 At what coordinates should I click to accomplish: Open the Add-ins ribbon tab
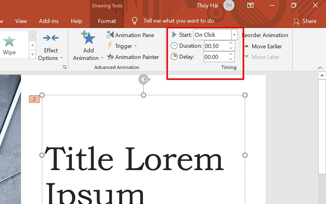coord(48,21)
